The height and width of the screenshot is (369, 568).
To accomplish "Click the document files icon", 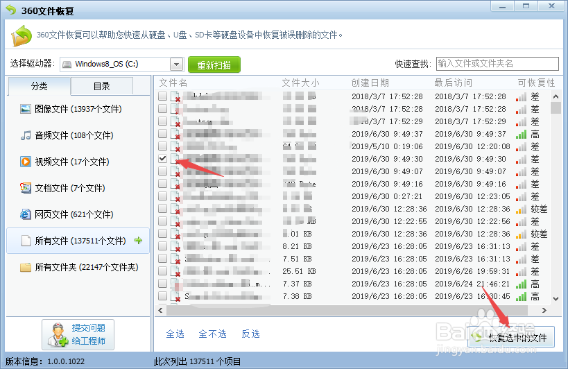I will pos(26,188).
